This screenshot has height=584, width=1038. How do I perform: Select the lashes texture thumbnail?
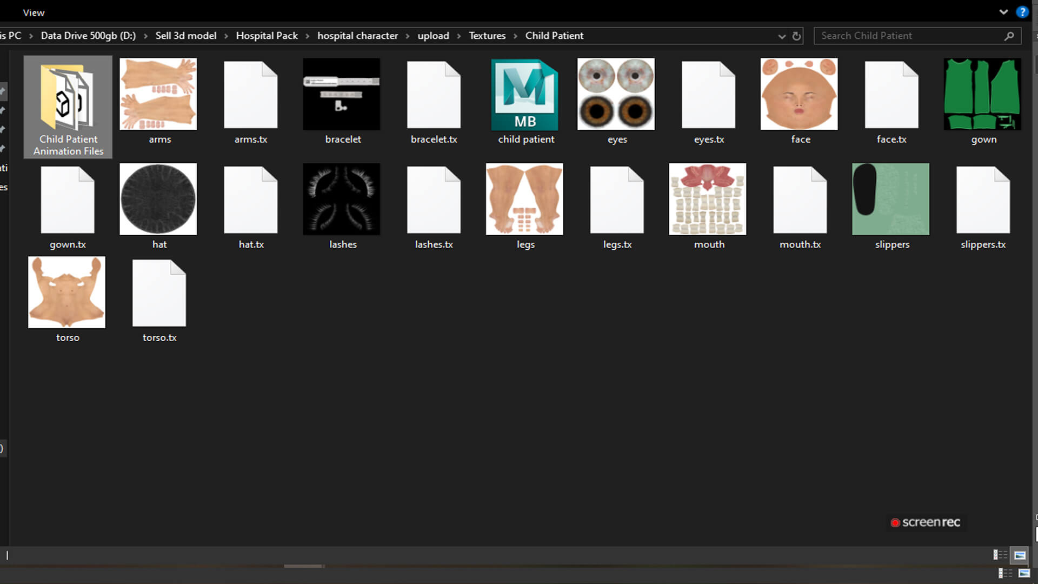342,199
